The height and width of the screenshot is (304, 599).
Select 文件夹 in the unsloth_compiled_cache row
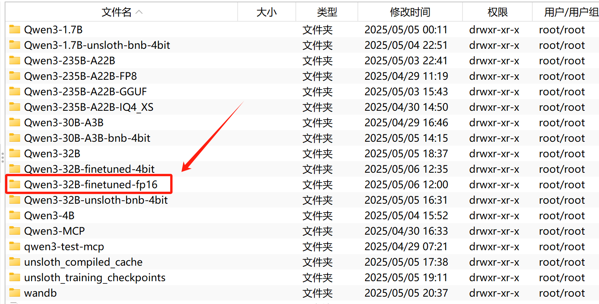318,262
